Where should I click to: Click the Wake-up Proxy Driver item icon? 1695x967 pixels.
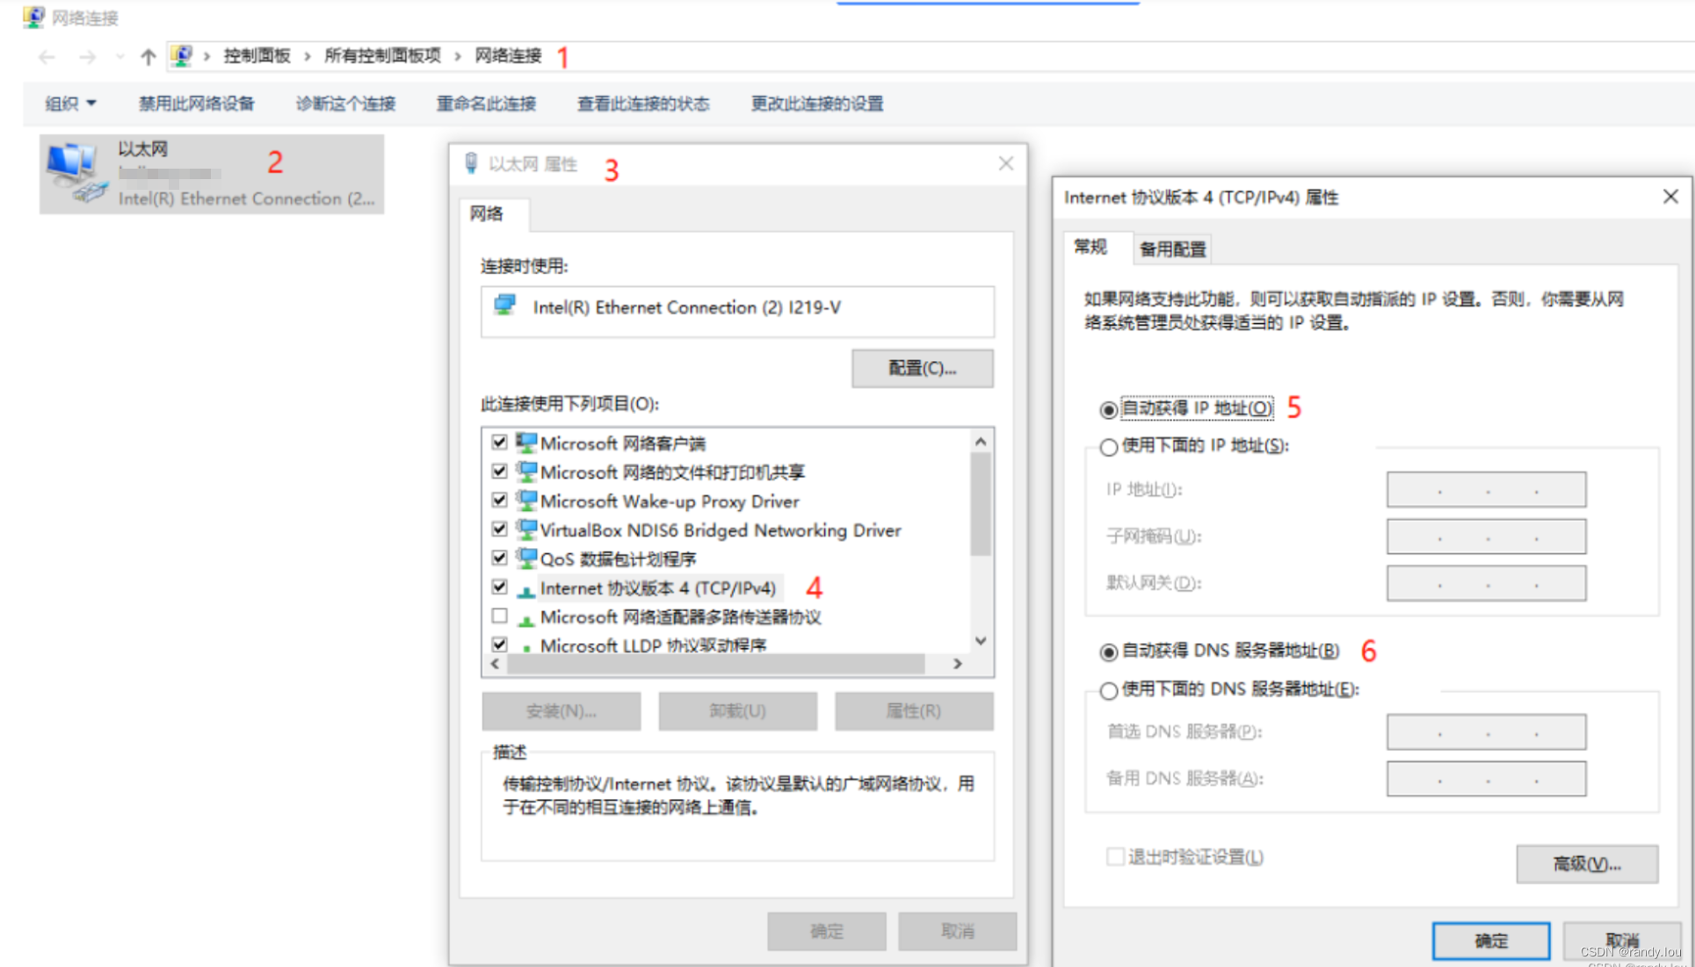tap(526, 500)
